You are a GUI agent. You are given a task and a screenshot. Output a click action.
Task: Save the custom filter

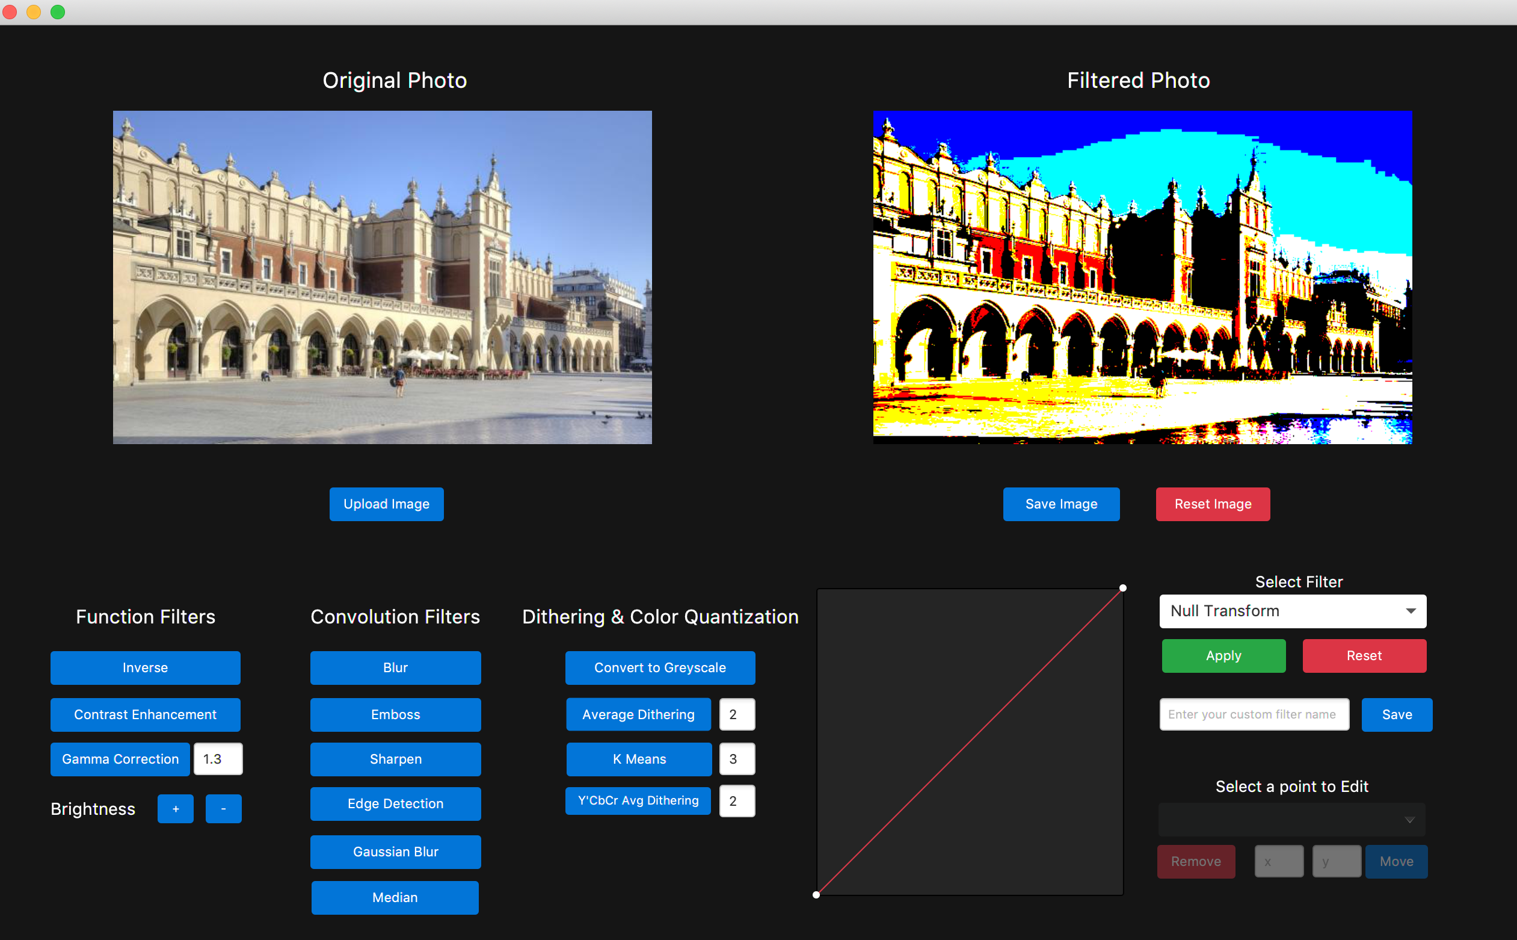coord(1397,715)
